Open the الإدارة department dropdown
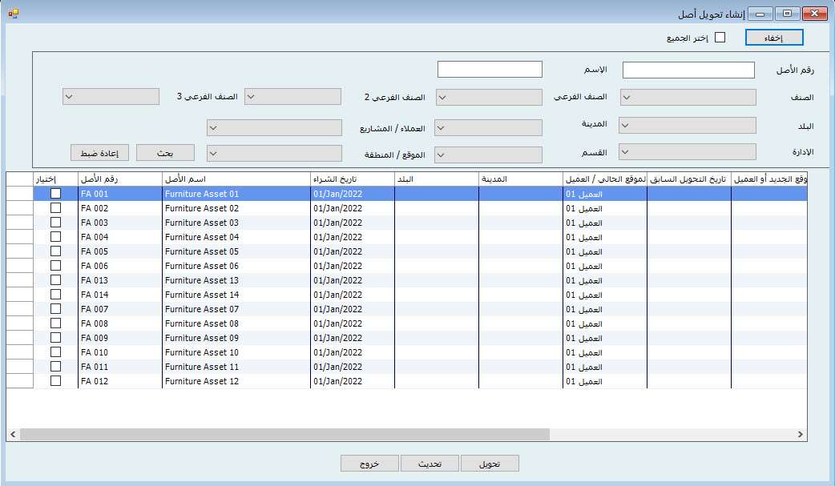This screenshot has width=835, height=486. pyautogui.click(x=688, y=151)
